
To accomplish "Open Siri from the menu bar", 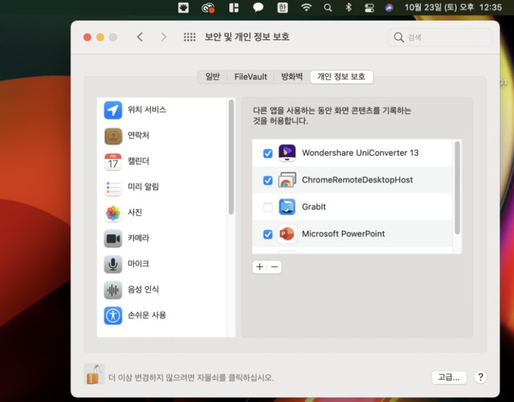I will coord(389,7).
